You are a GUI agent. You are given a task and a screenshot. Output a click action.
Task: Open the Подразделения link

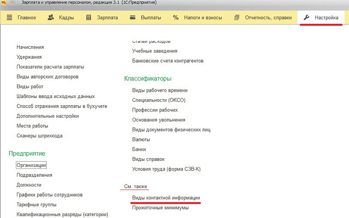[35, 175]
